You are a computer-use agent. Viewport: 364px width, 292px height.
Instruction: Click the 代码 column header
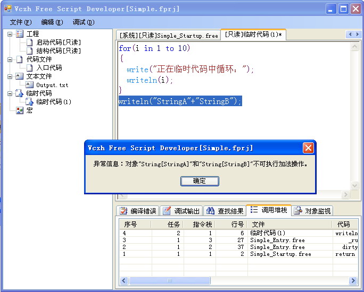345,224
